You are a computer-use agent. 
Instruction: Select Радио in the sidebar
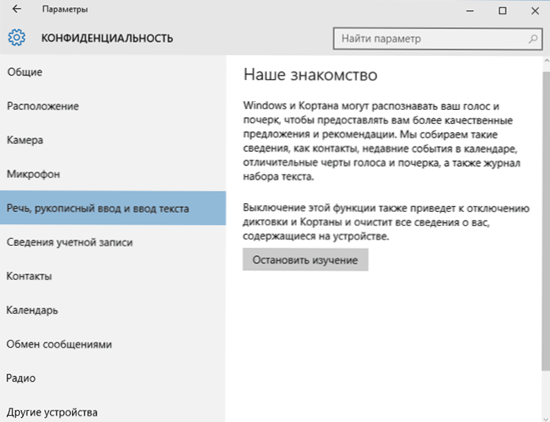pyautogui.click(x=113, y=379)
